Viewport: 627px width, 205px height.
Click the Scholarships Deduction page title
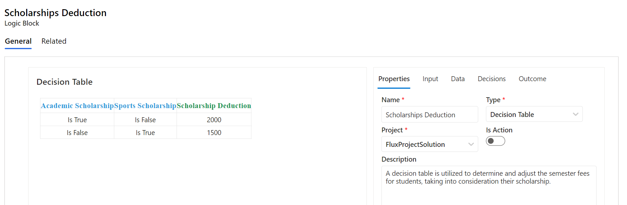tap(55, 12)
